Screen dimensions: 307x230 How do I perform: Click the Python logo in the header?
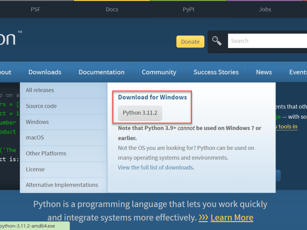(8, 39)
